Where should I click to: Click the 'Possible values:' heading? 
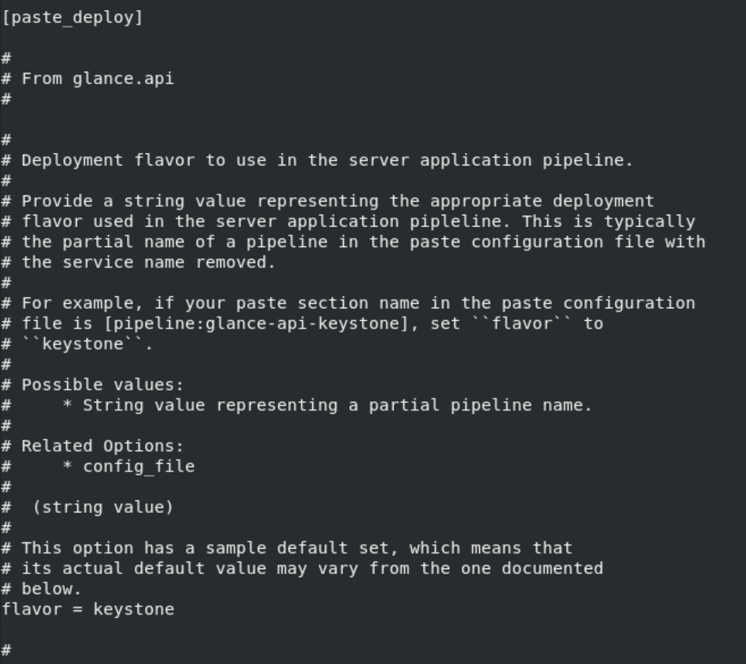pos(102,384)
